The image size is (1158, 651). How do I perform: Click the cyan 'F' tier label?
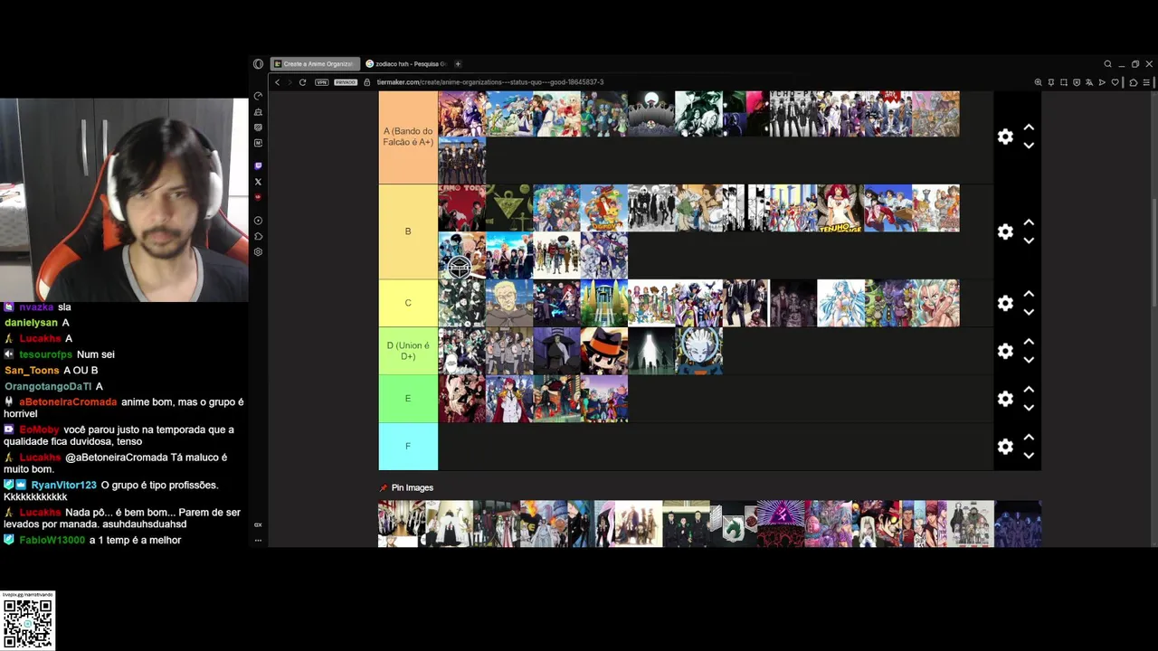[x=408, y=447]
